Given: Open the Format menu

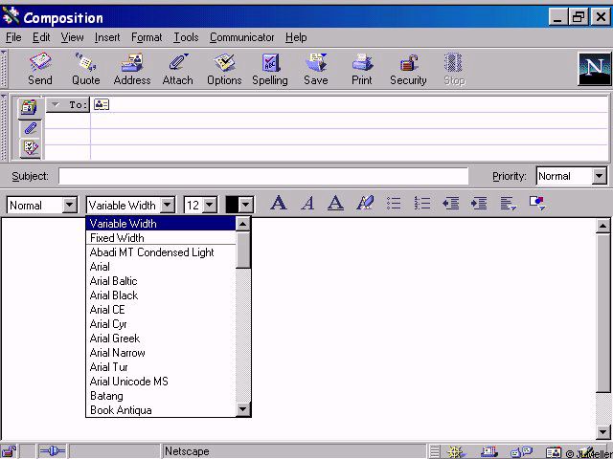Looking at the screenshot, I should (147, 37).
